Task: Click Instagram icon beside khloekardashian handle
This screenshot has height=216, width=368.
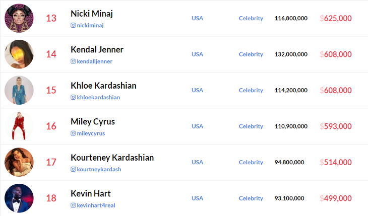Action: (73, 97)
